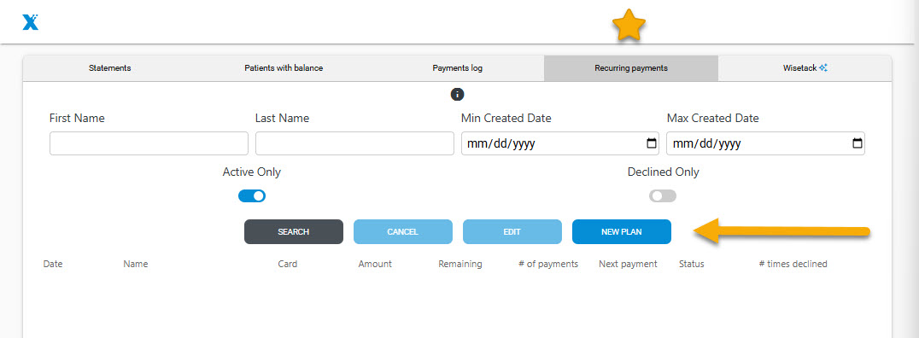Click the Name column header
This screenshot has height=338, width=919.
136,265
